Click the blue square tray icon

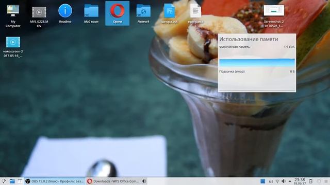tap(262, 181)
